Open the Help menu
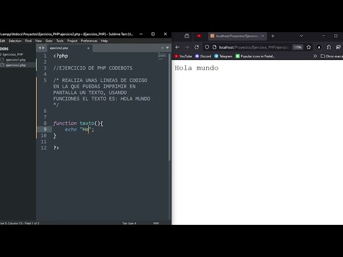The image size is (343, 257). [x=105, y=41]
